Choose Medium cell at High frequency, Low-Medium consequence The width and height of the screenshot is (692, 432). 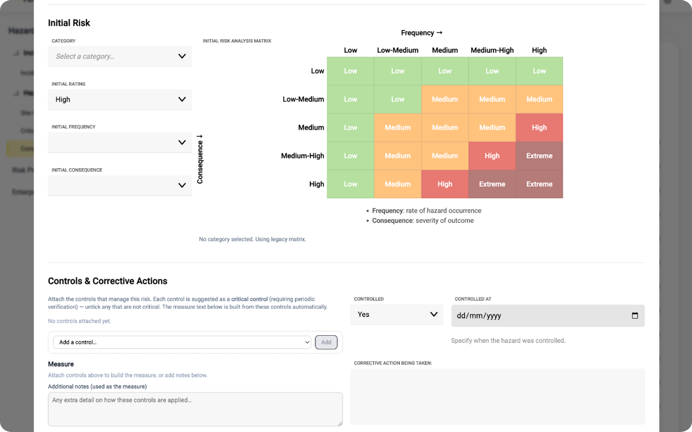[x=539, y=100]
